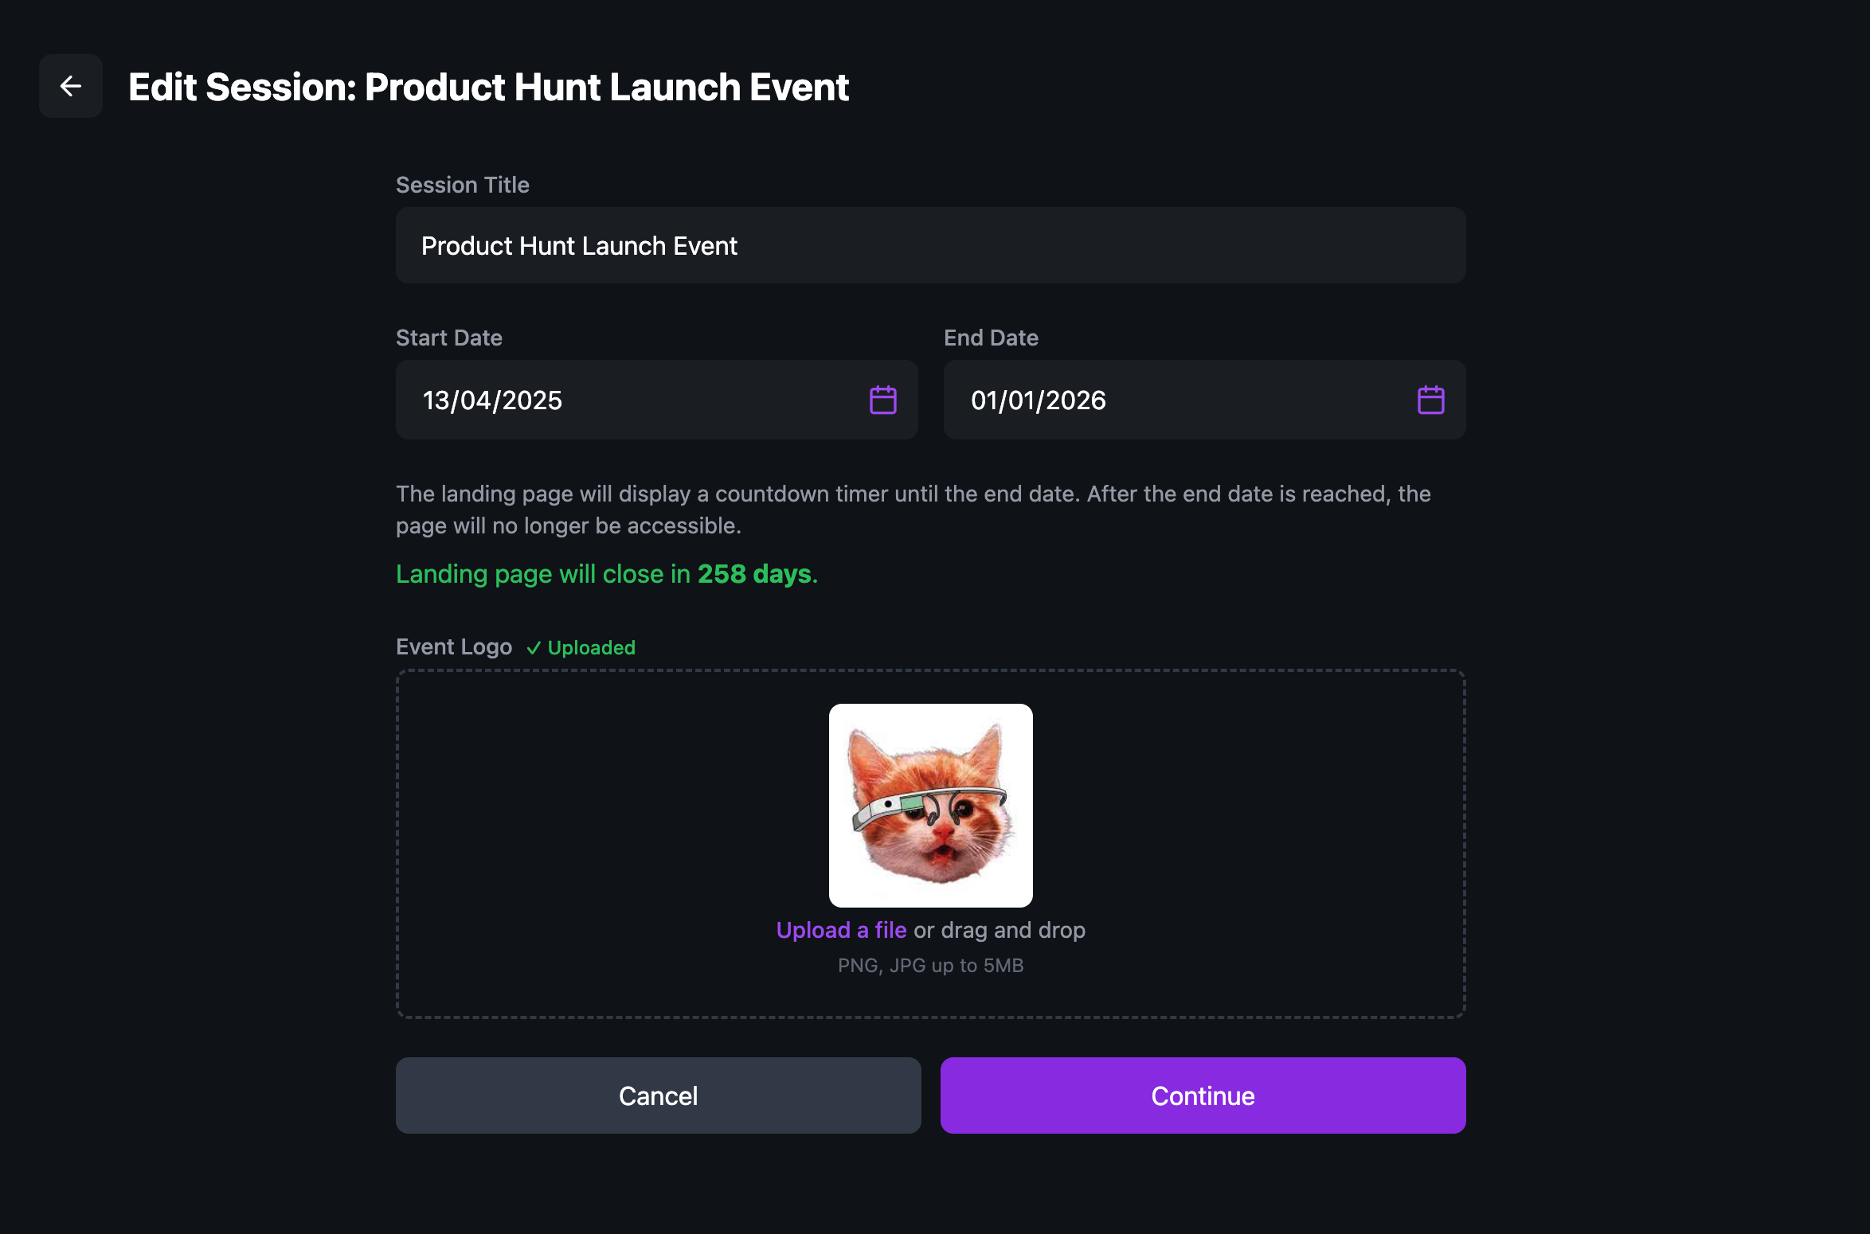The image size is (1870, 1234).
Task: Click the 'Edit Session' page heading
Action: 488,87
